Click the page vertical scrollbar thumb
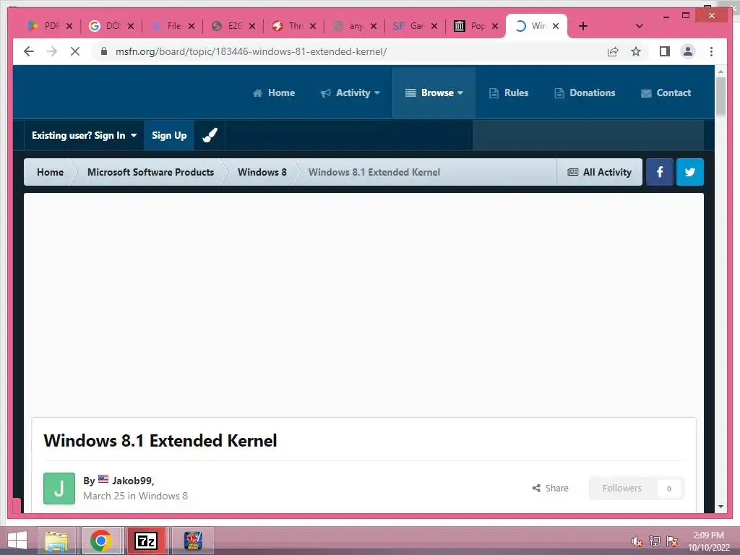The width and height of the screenshot is (740, 555). 720,96
